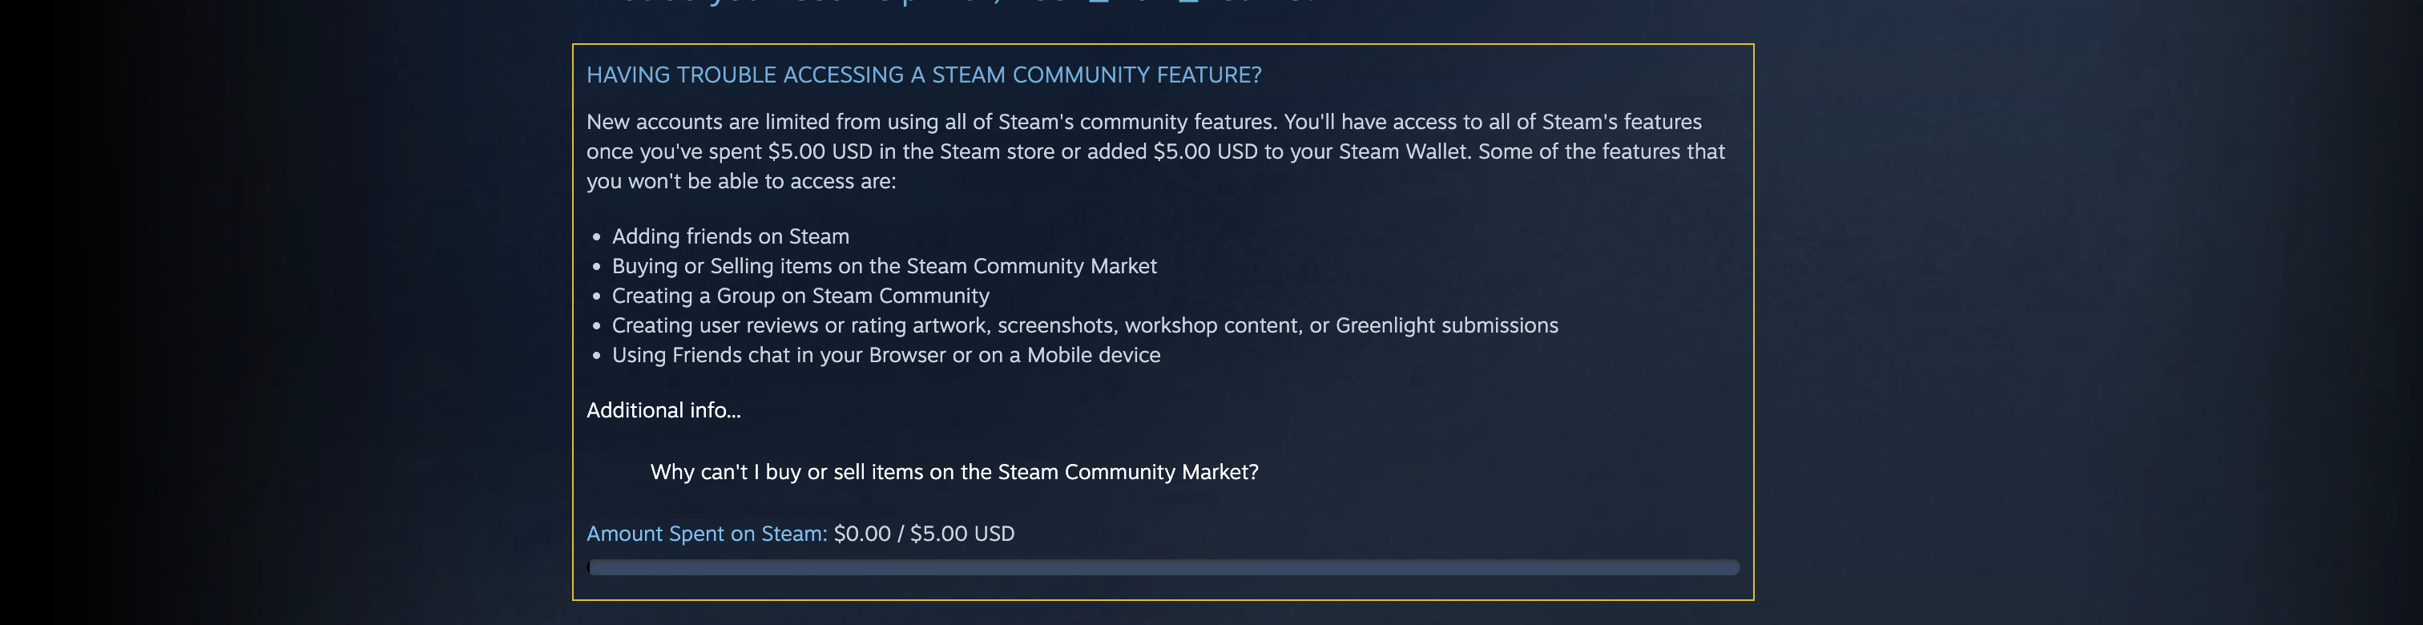This screenshot has width=2423, height=625.
Task: Click the bullet dot before 'Creating a Group'
Action: [596, 296]
